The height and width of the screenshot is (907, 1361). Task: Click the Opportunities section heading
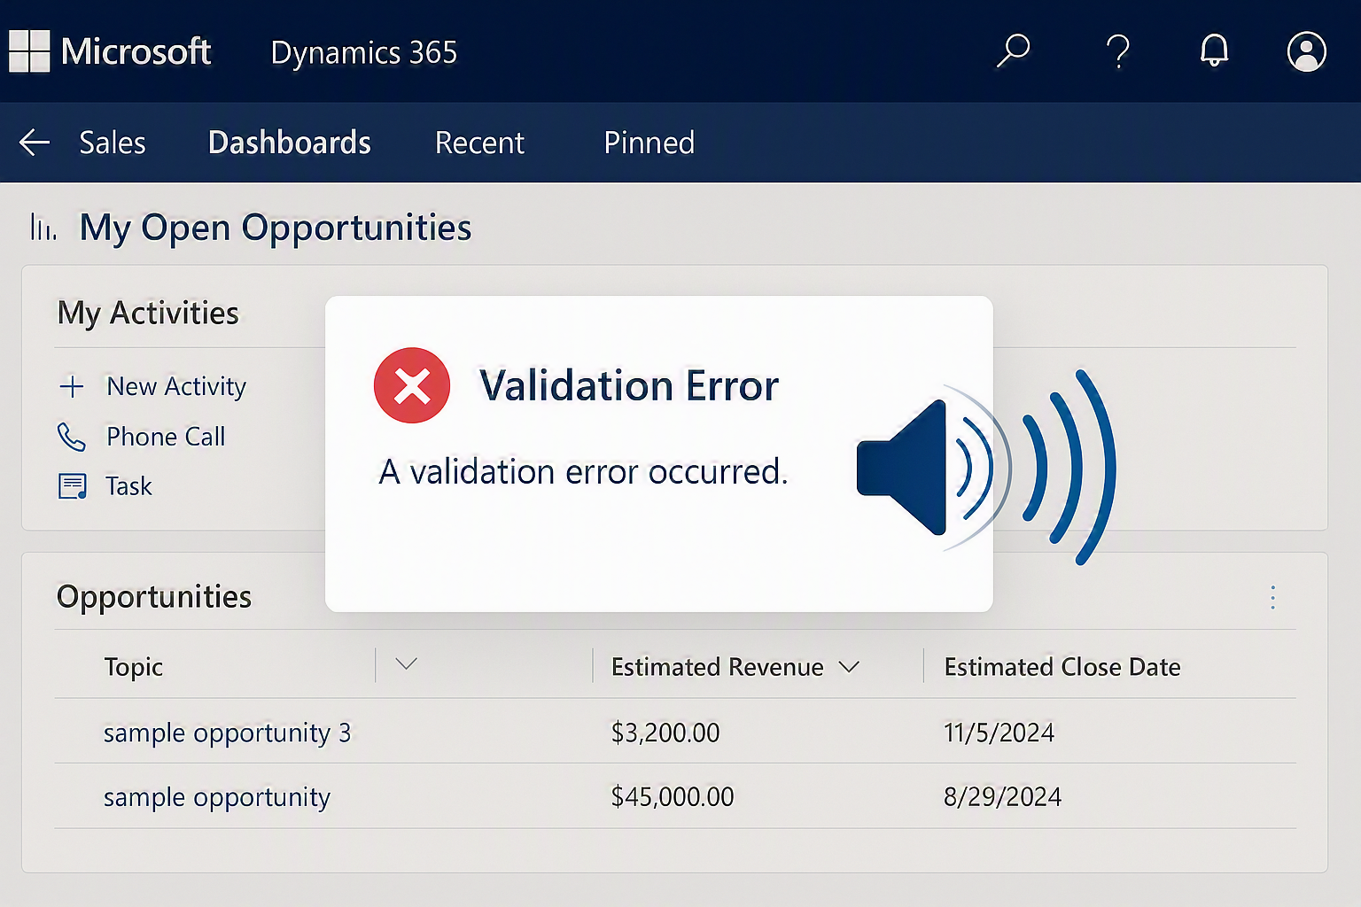154,598
